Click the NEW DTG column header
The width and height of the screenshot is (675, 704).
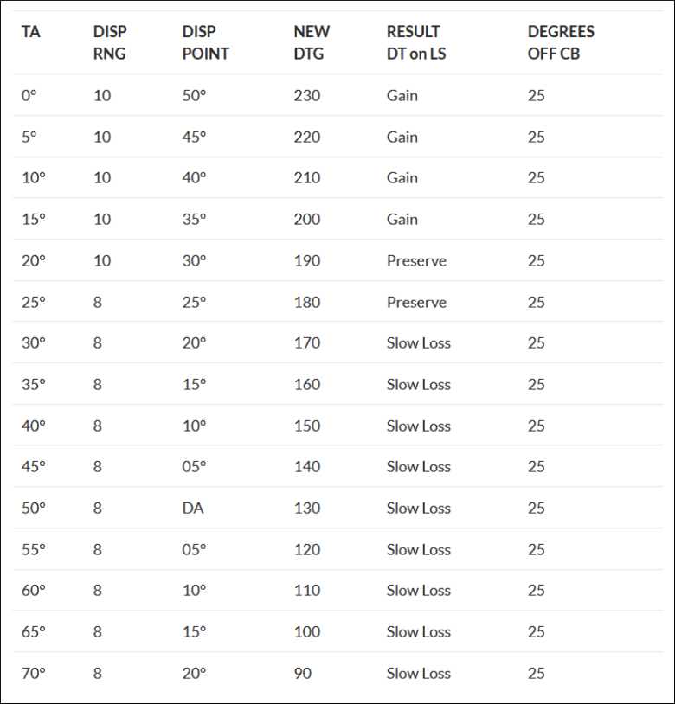[312, 42]
